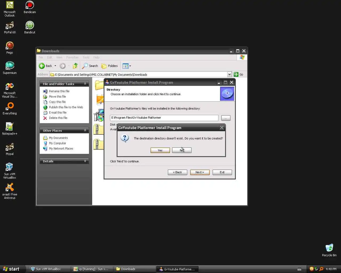Click the address bar path field
Screen dimensions: 341x273
point(139,74)
